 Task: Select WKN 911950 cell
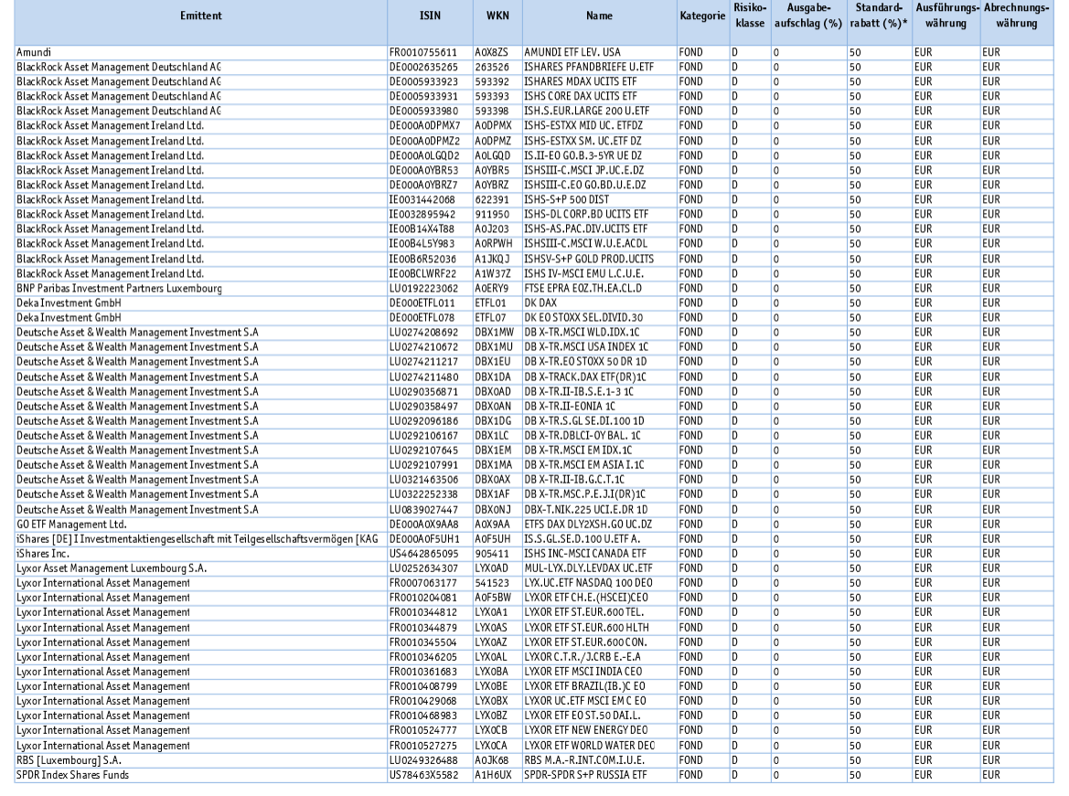[x=497, y=214]
